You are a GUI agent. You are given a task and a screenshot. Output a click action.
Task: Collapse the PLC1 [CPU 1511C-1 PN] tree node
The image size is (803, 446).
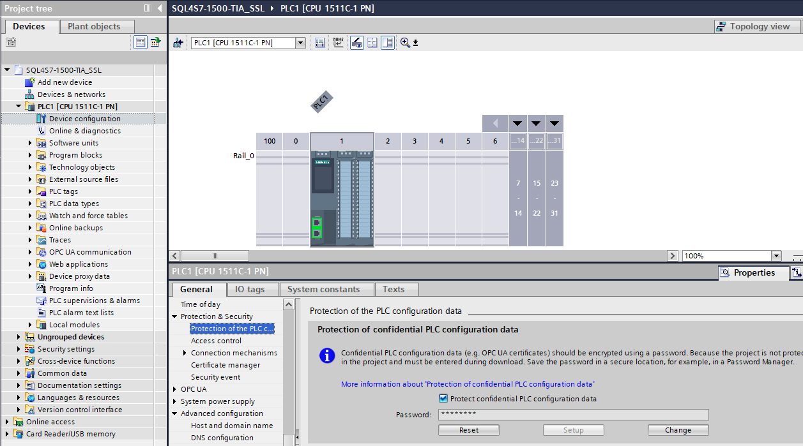click(x=19, y=107)
